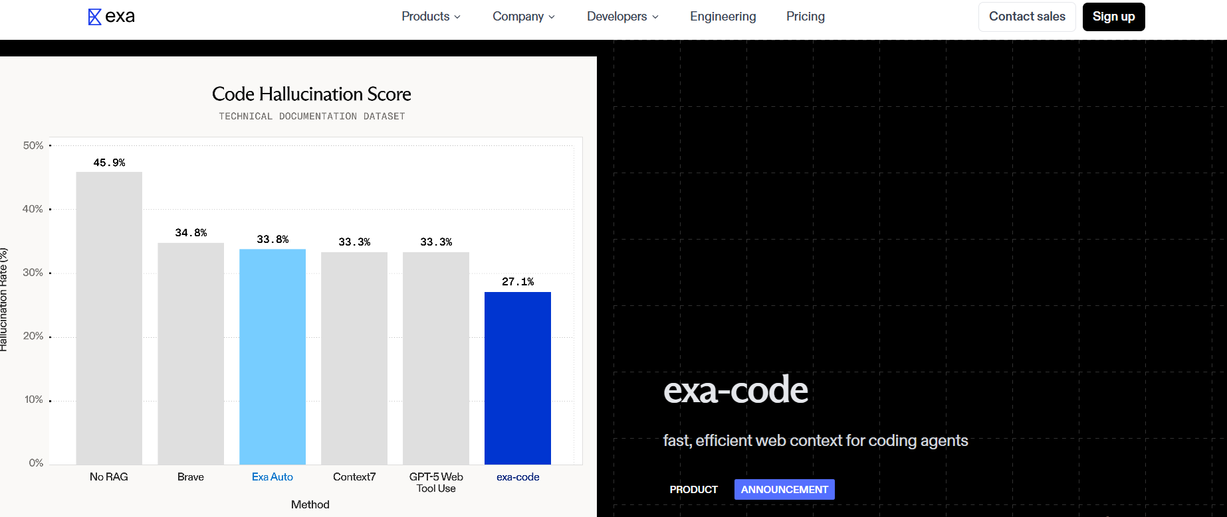This screenshot has width=1227, height=517.
Task: Click the Exa Auto axis label
Action: tap(273, 477)
